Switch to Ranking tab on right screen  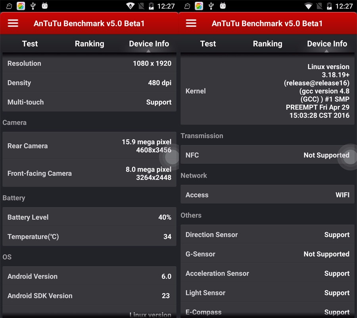pos(267,44)
